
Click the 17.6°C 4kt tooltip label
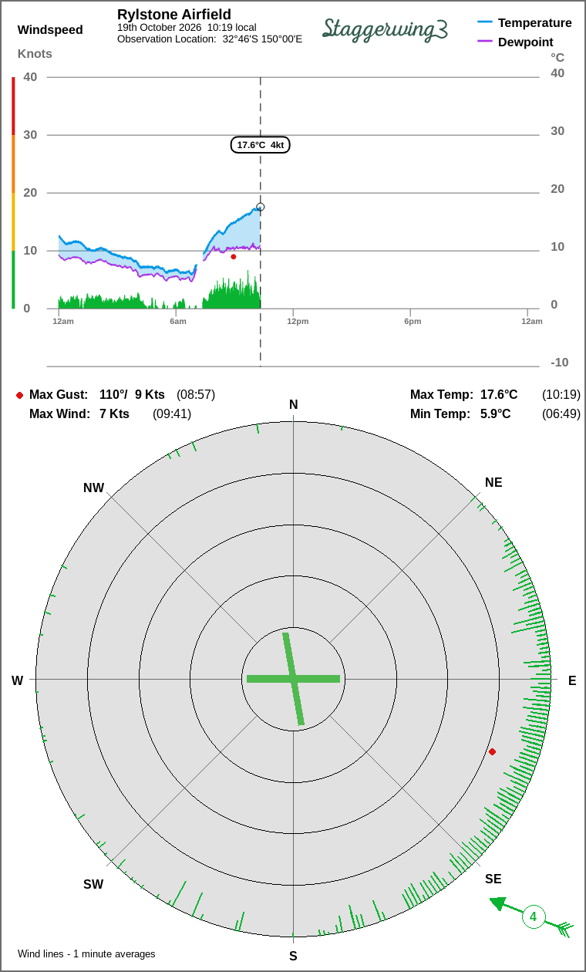tap(261, 145)
